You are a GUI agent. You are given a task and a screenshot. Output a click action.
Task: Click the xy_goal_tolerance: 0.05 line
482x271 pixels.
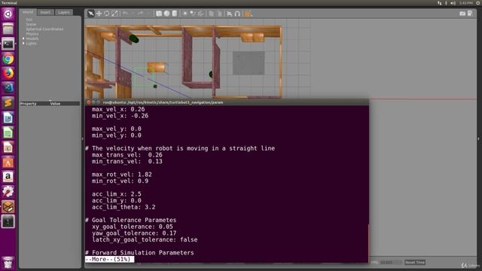[x=133, y=227]
